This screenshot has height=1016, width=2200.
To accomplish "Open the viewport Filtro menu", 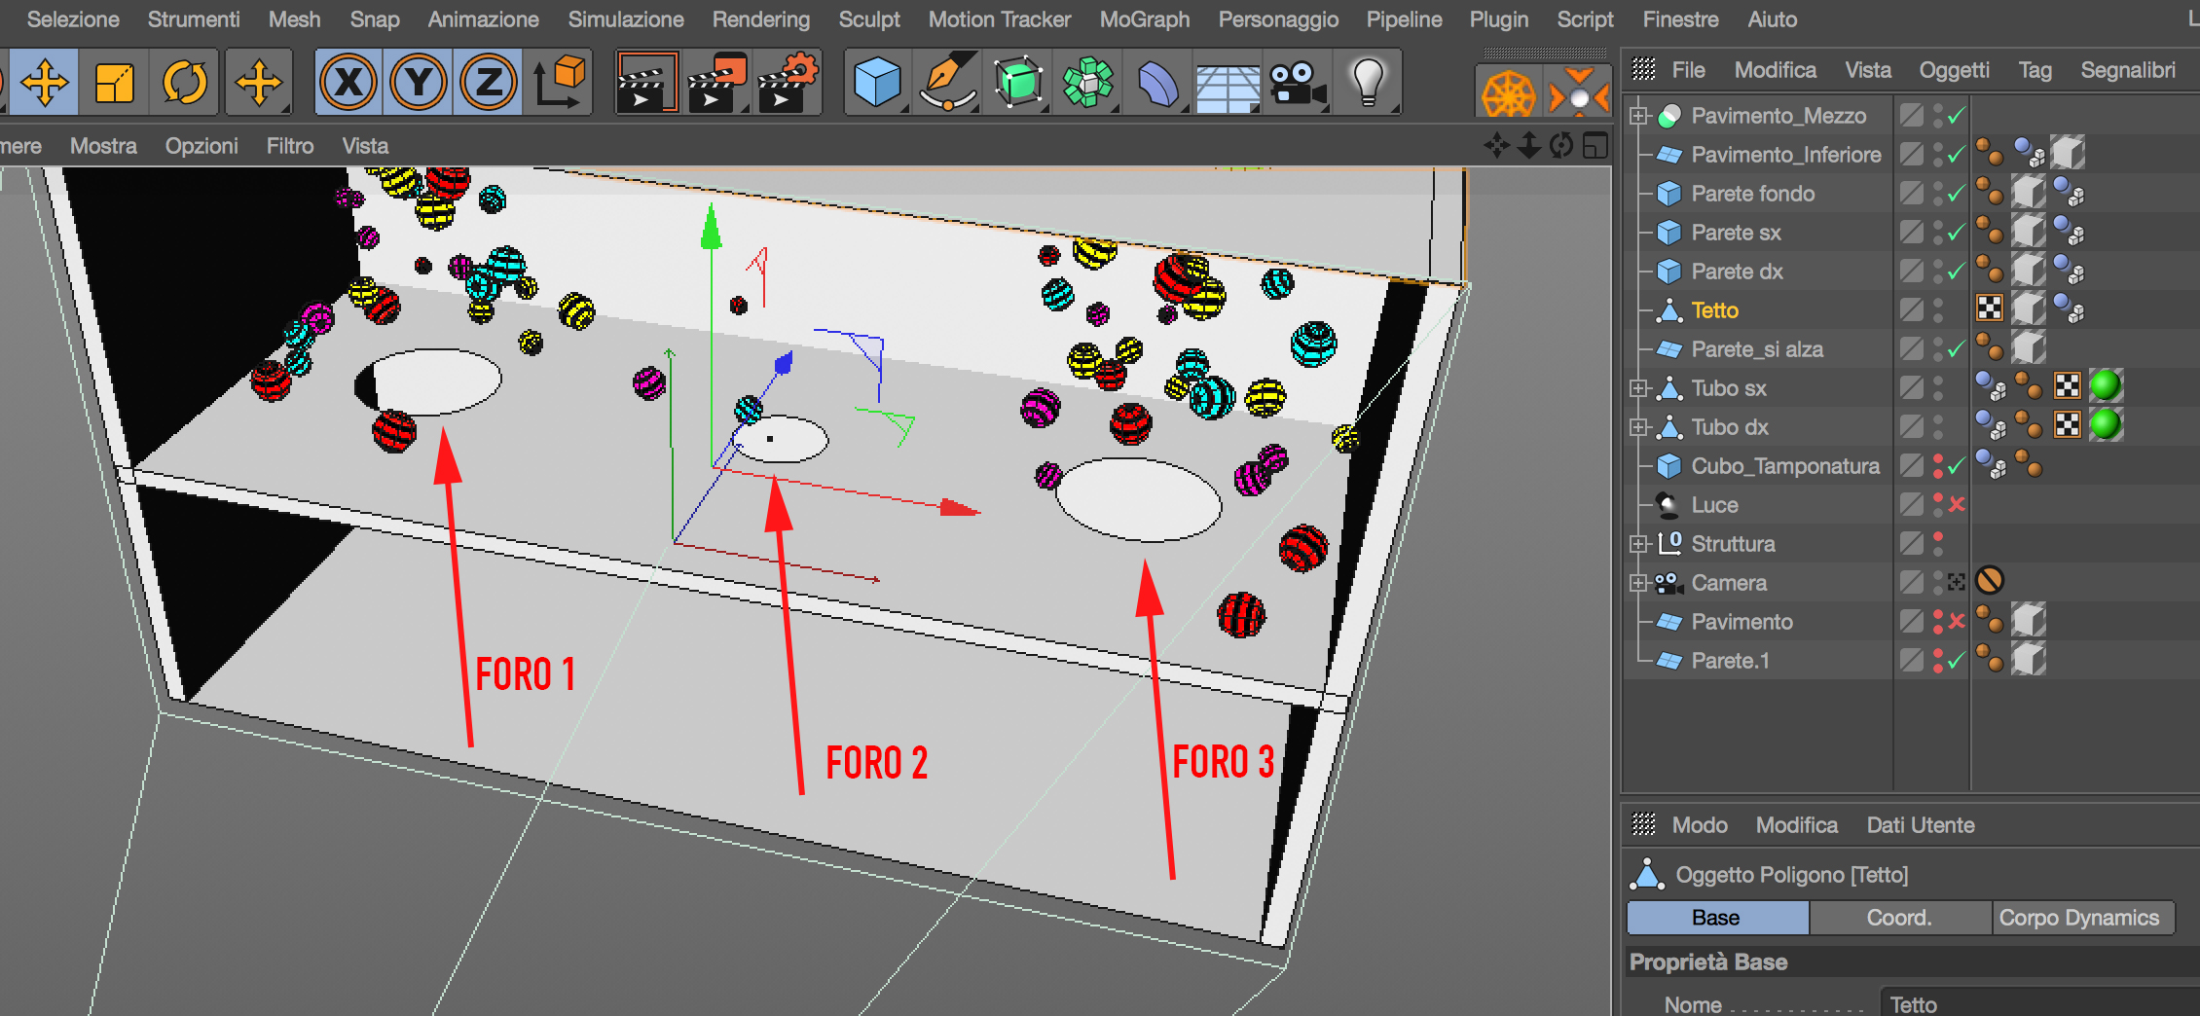I will tap(290, 146).
